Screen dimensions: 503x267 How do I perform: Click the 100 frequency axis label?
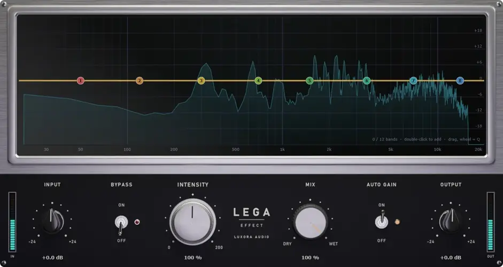click(127, 150)
